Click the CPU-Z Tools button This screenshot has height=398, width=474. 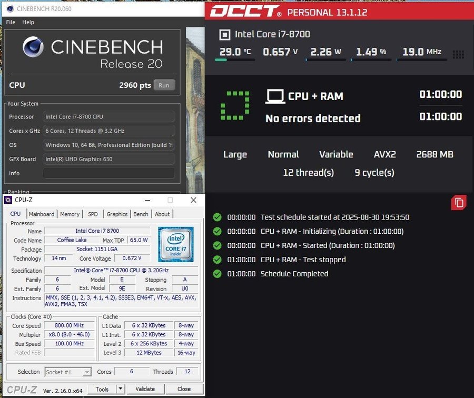coord(102,389)
